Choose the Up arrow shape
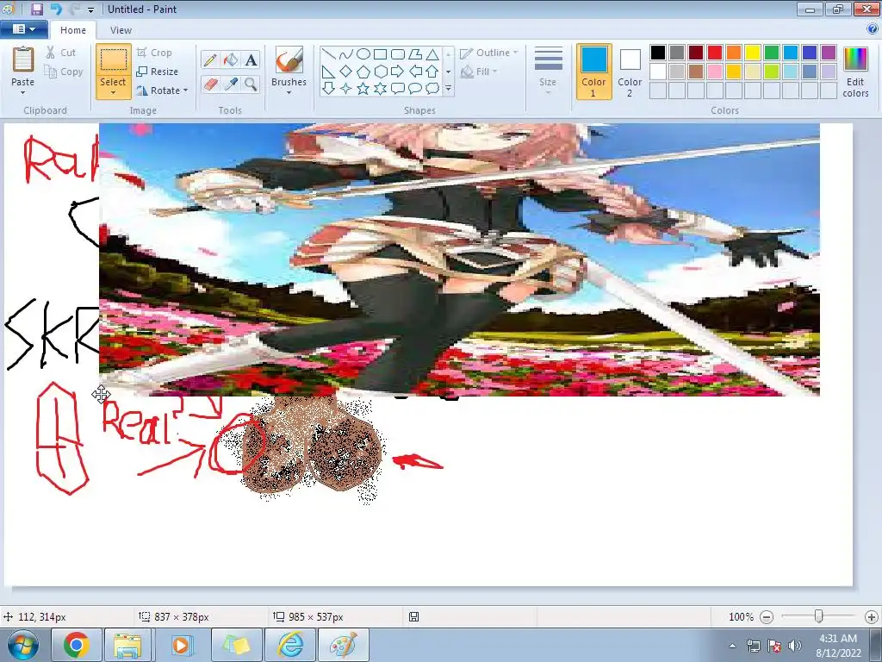 click(432, 72)
